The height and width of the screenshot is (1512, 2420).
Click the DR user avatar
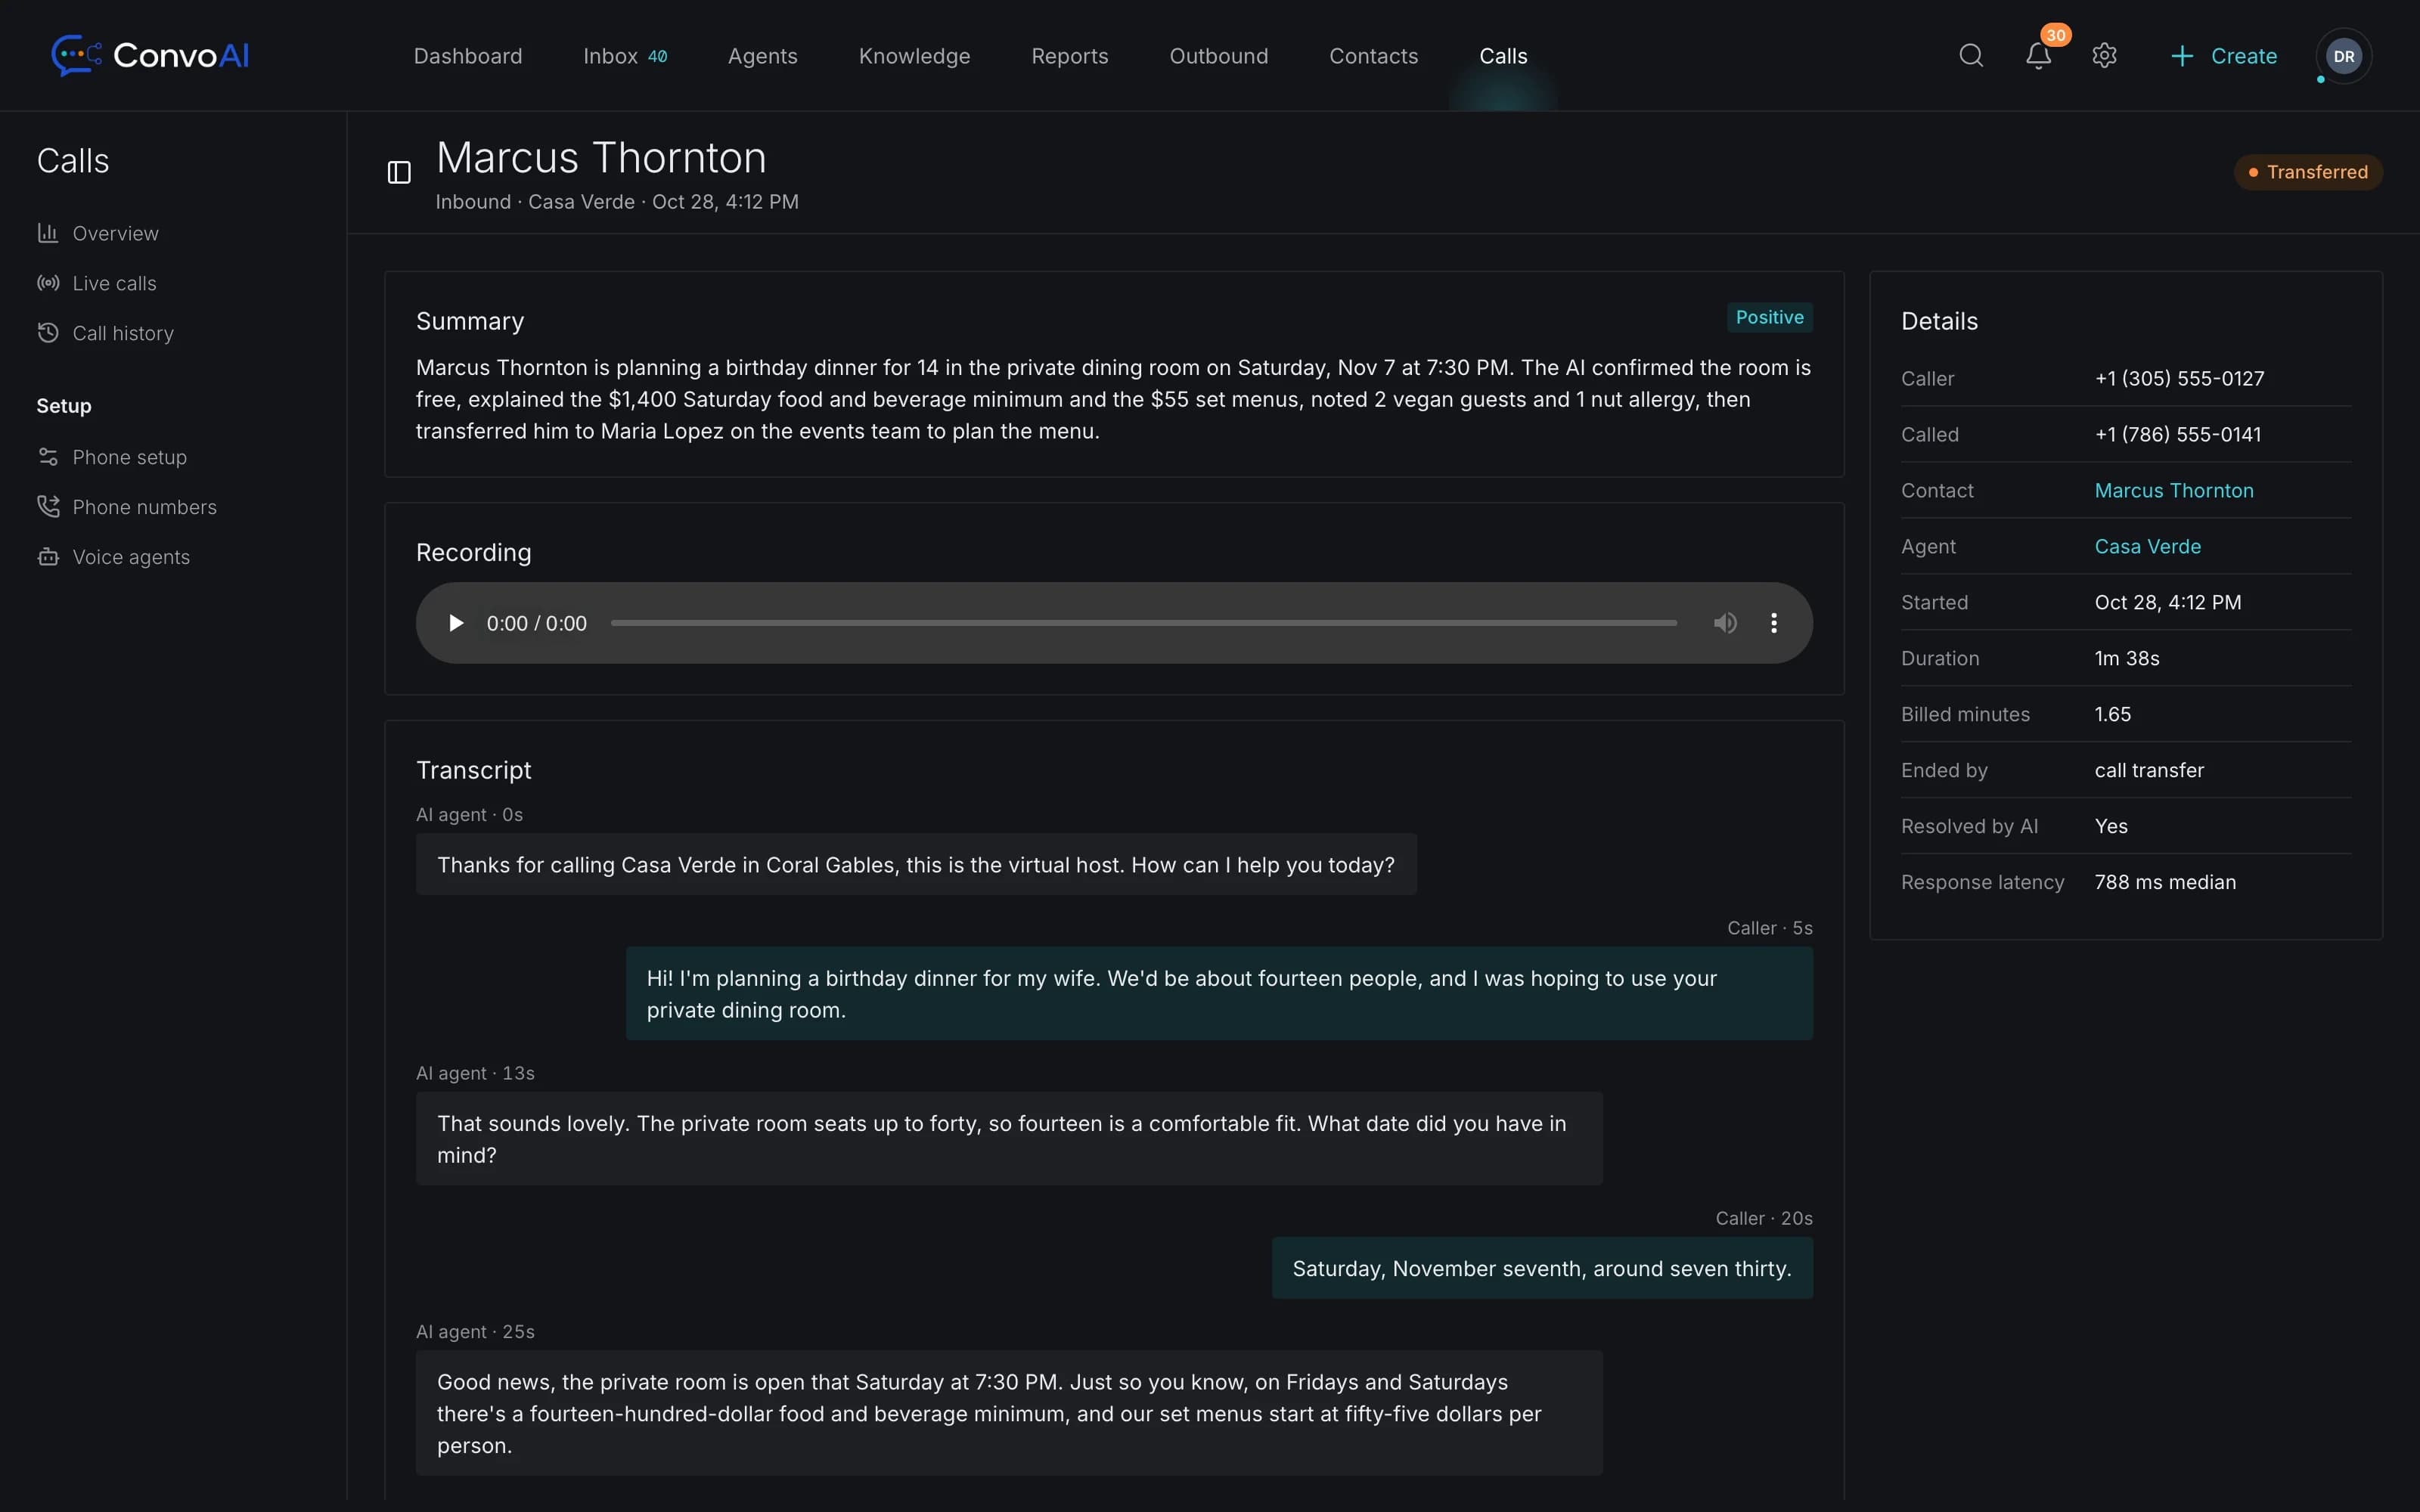click(2343, 56)
